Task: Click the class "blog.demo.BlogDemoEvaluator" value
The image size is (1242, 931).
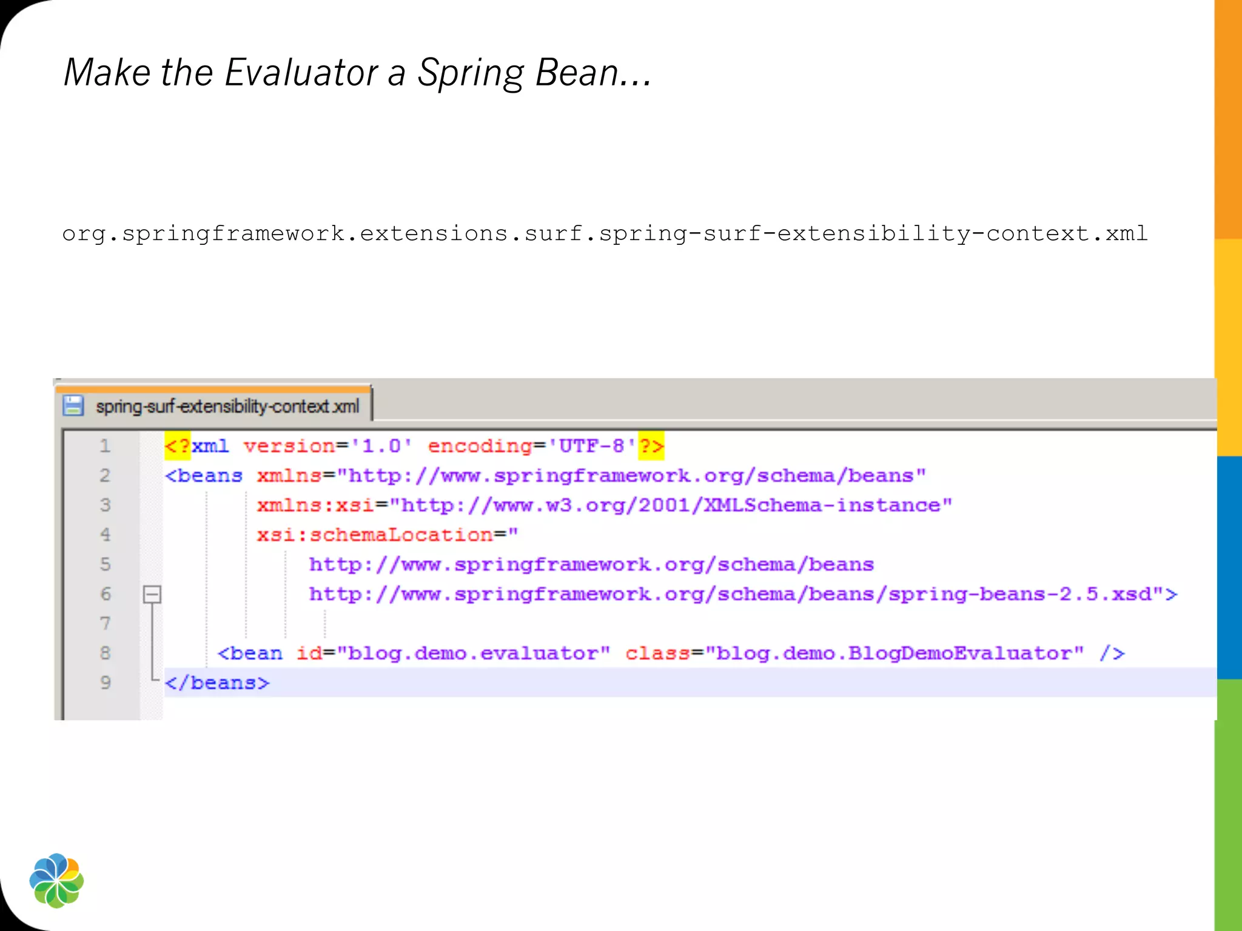Action: 895,653
